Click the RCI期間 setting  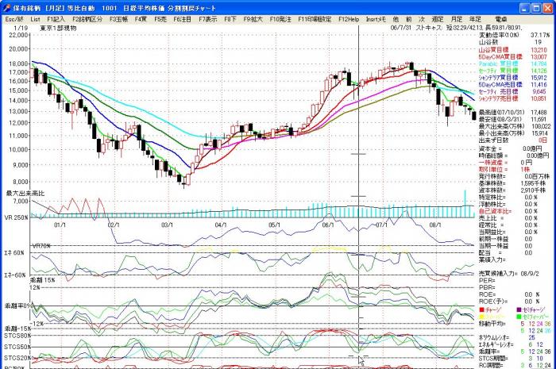pos(515,365)
